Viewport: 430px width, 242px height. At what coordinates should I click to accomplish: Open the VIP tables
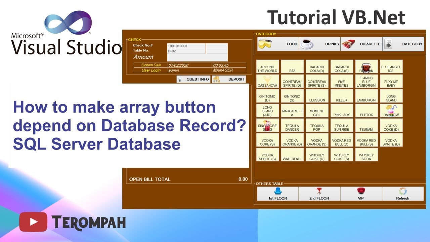click(x=361, y=194)
